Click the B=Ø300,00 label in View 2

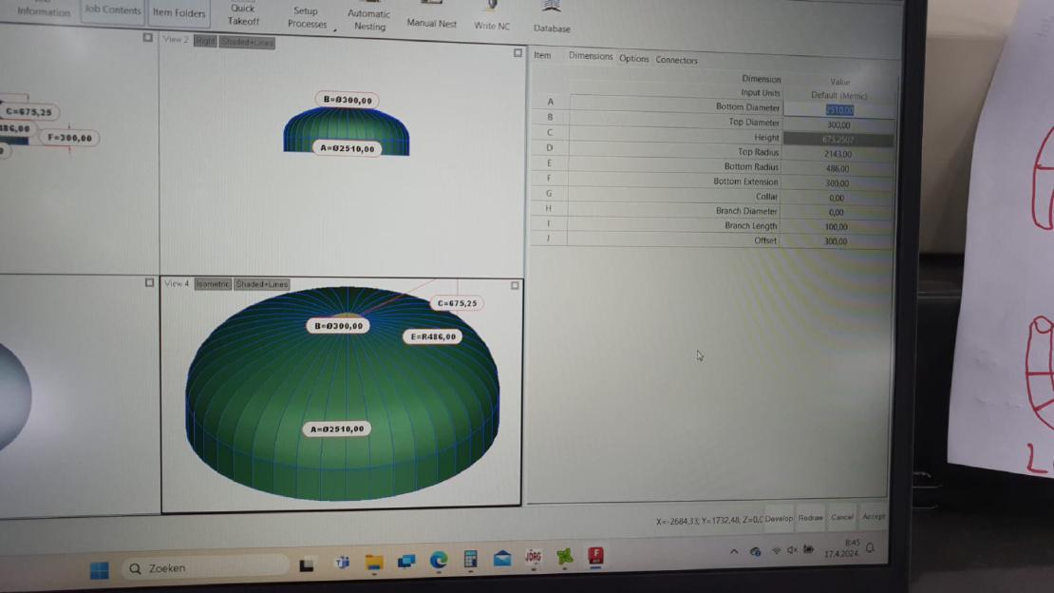pyautogui.click(x=348, y=100)
